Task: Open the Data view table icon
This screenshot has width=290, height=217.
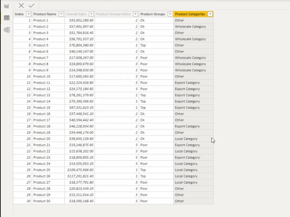Action: click(7, 18)
